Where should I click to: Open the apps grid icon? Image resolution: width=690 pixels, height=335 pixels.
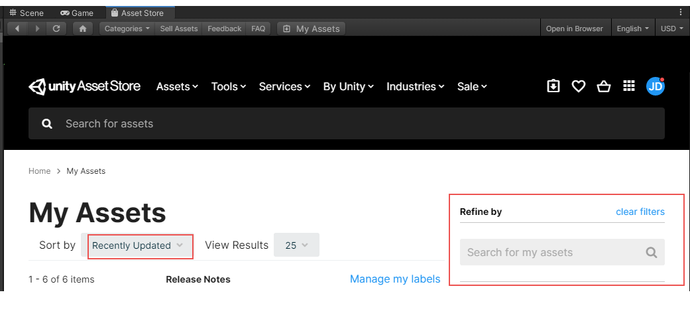629,86
